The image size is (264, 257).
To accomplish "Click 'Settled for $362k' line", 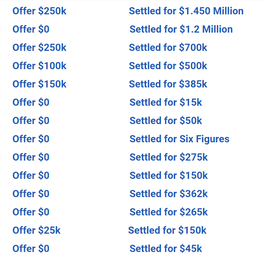I will (168, 194).
